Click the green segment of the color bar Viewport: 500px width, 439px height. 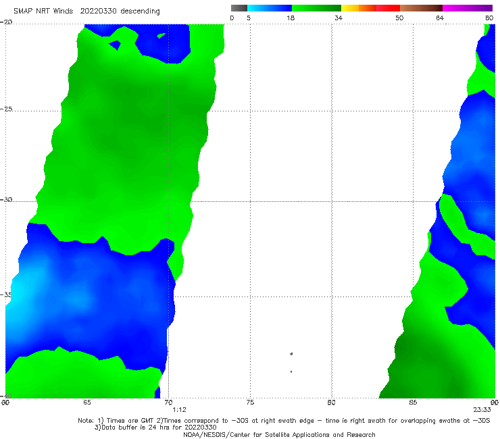pos(316,8)
